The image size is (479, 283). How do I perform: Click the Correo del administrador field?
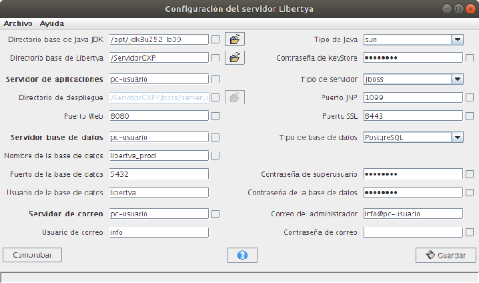click(x=413, y=214)
